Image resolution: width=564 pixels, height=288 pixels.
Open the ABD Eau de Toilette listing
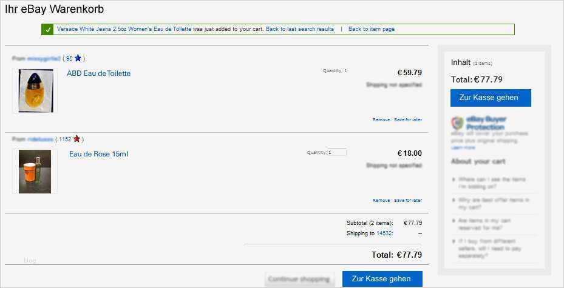[x=98, y=73]
